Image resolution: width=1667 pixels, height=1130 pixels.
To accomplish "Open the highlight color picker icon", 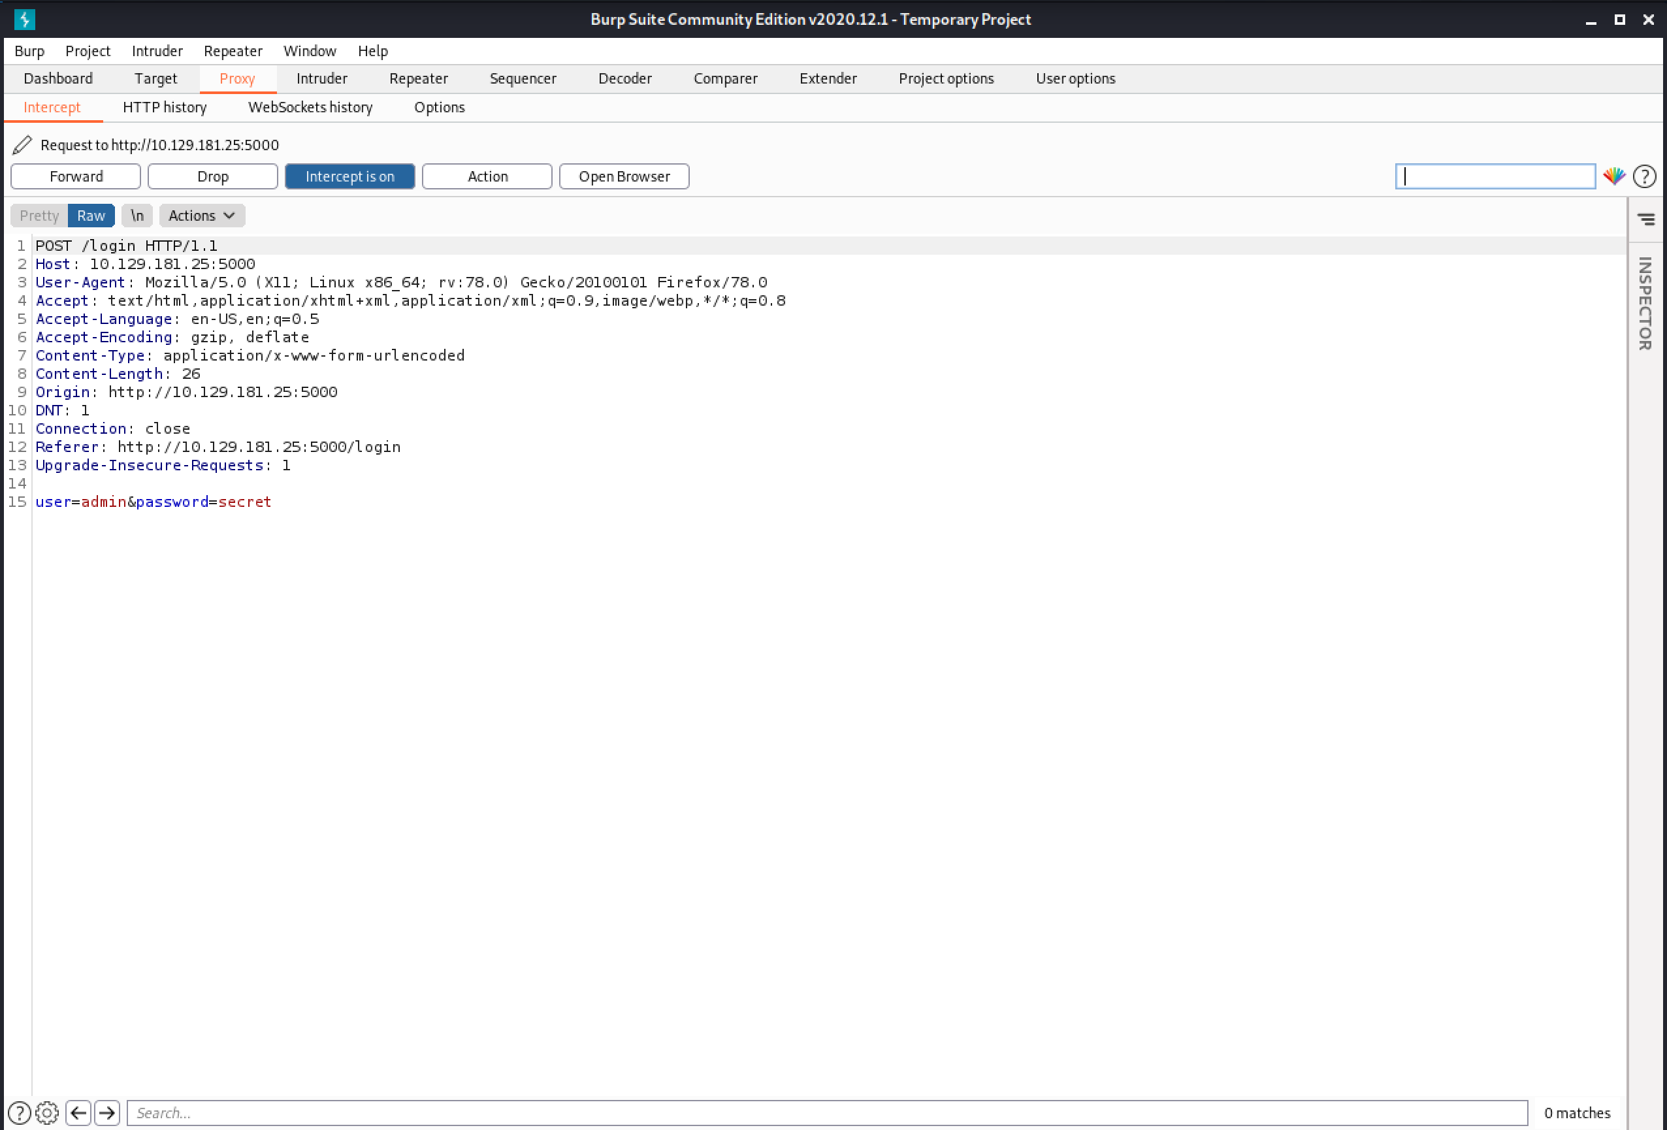I will pos(1614,176).
